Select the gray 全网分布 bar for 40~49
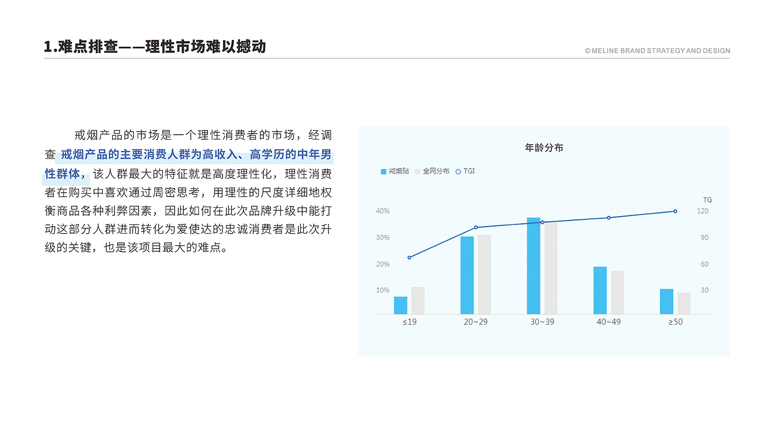 [617, 293]
